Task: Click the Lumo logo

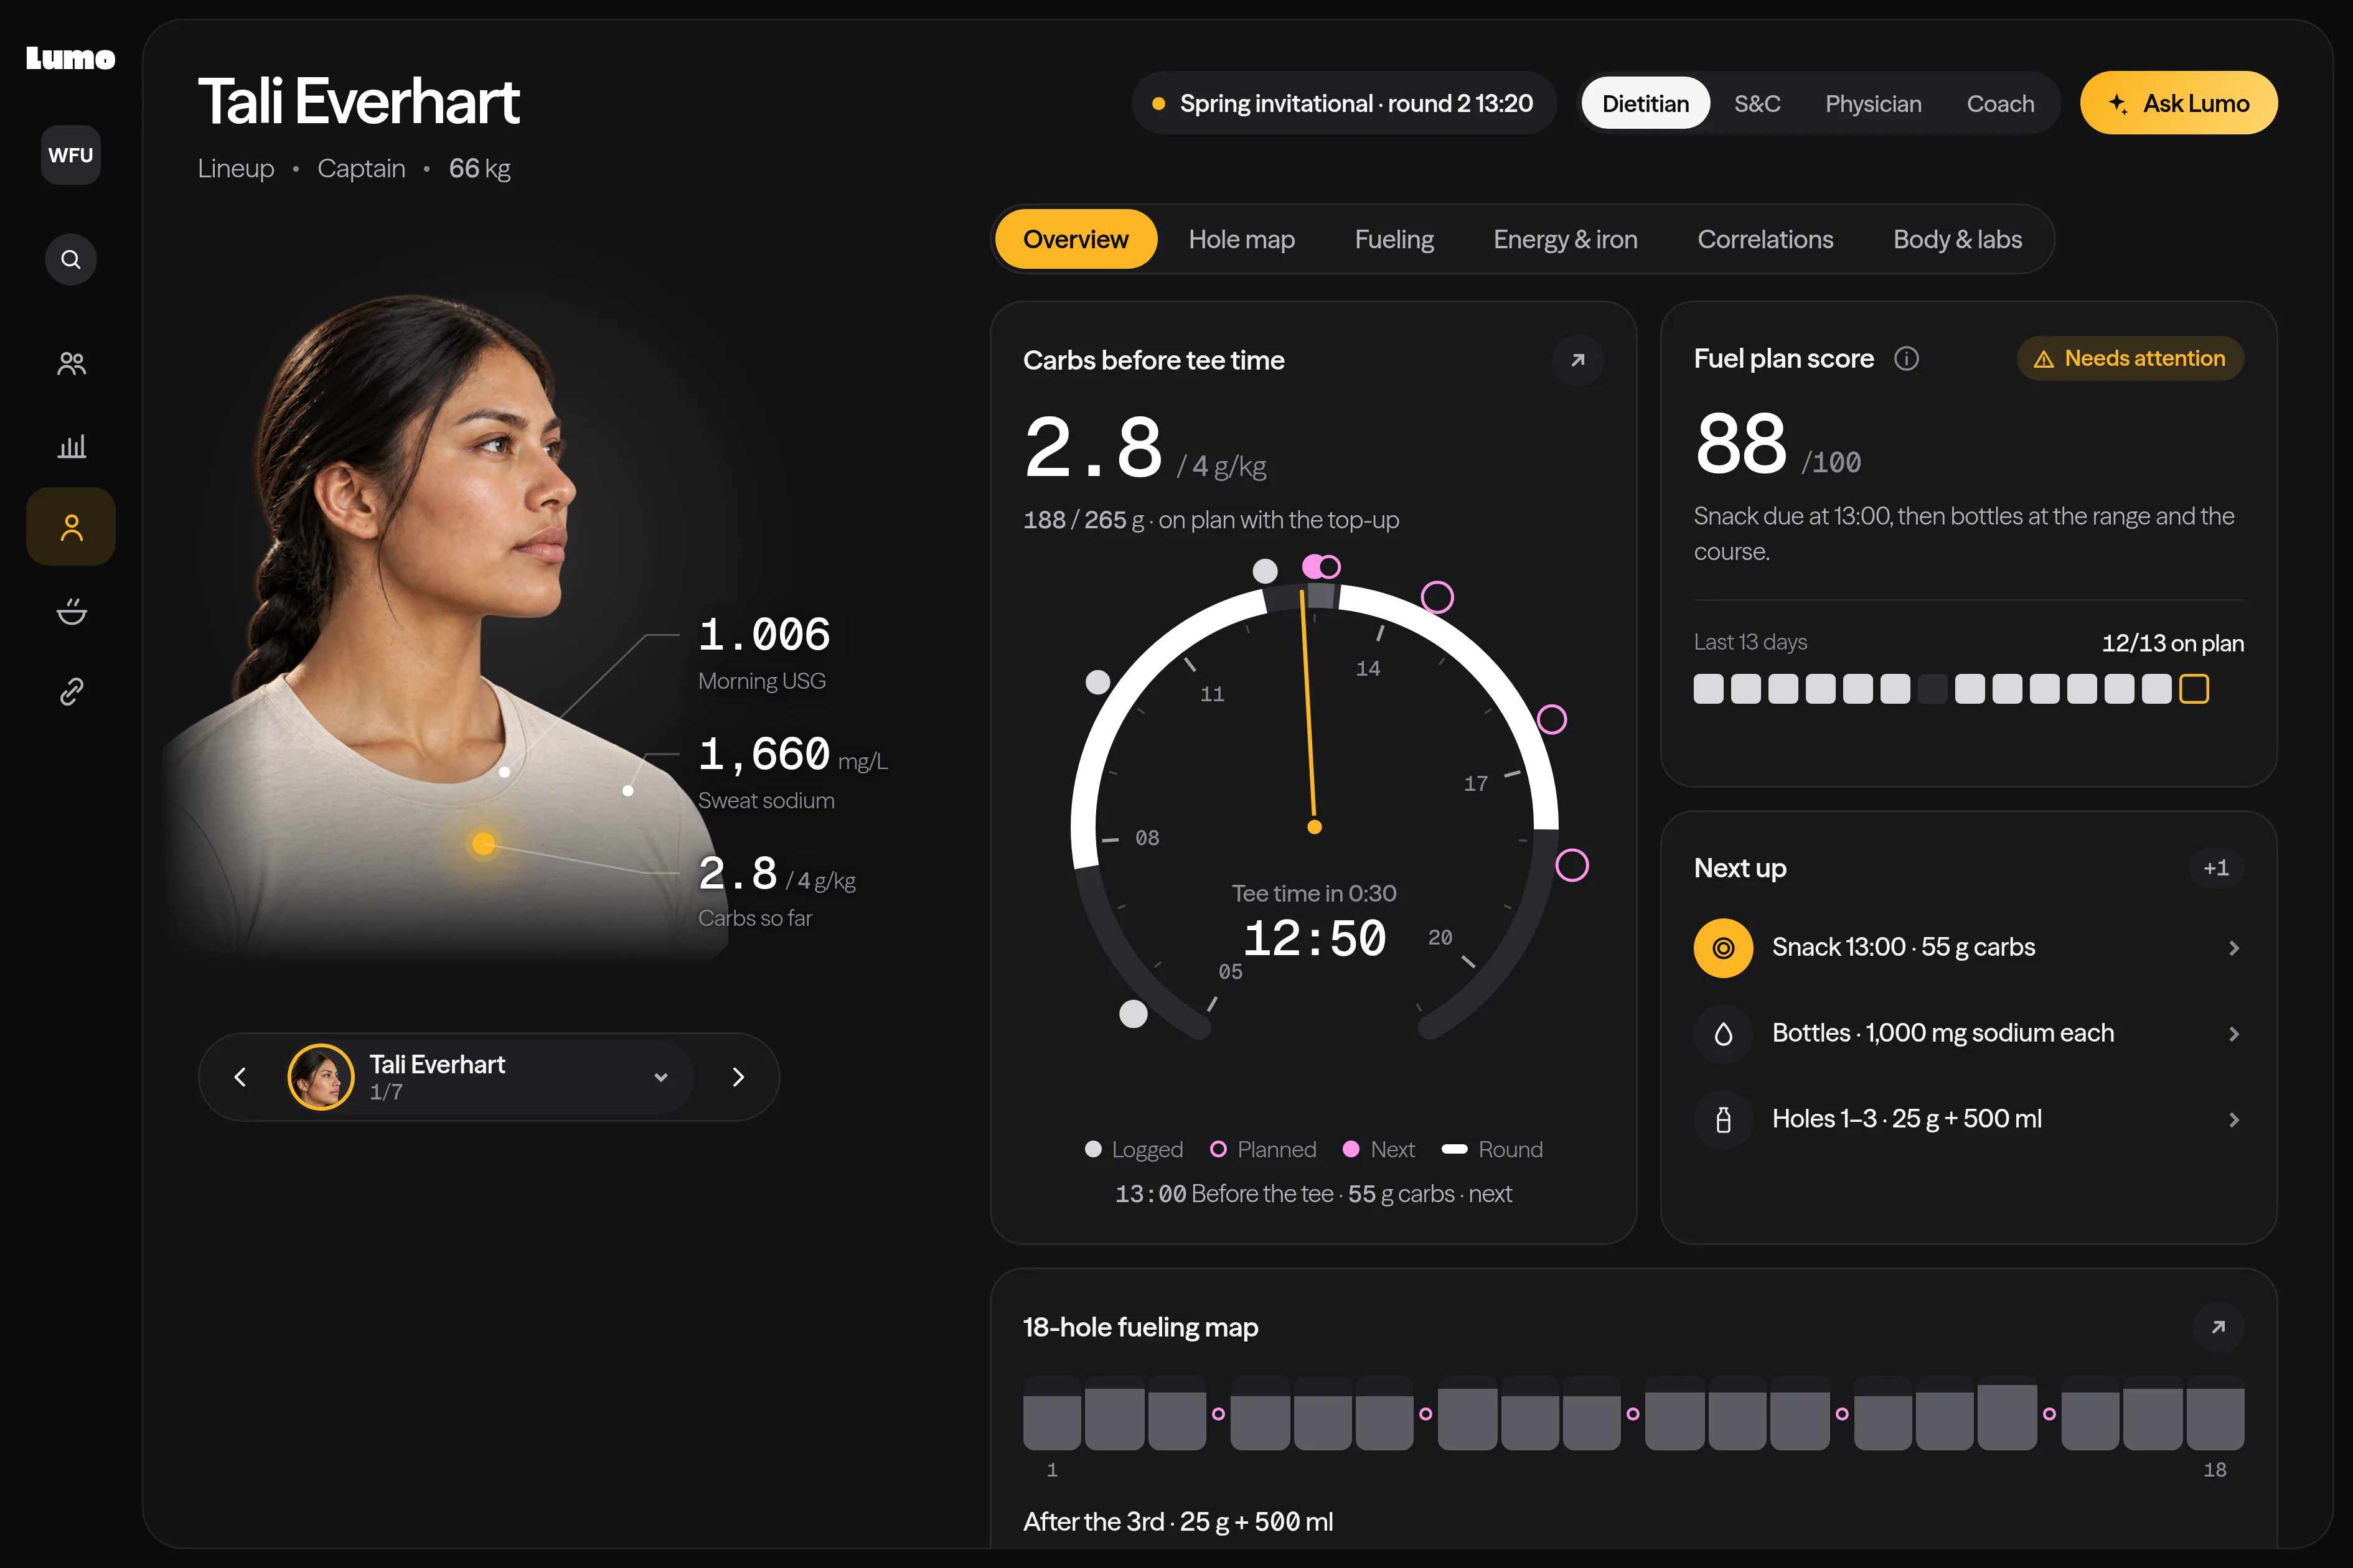Action: (71, 59)
